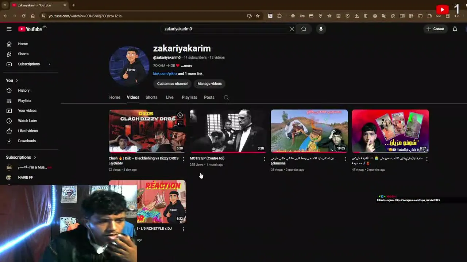Screen dimensions: 467x262
Task: Close the zakariyakarim YouTube tab
Action: (x=65, y=5)
